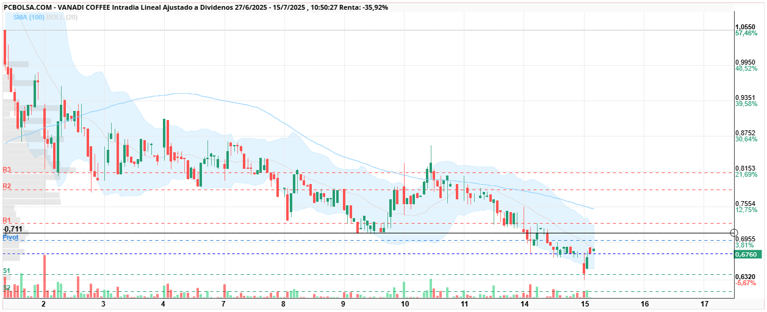Click percentage label 57,46%
Viewport: 767px width, 312px height.
pos(746,34)
